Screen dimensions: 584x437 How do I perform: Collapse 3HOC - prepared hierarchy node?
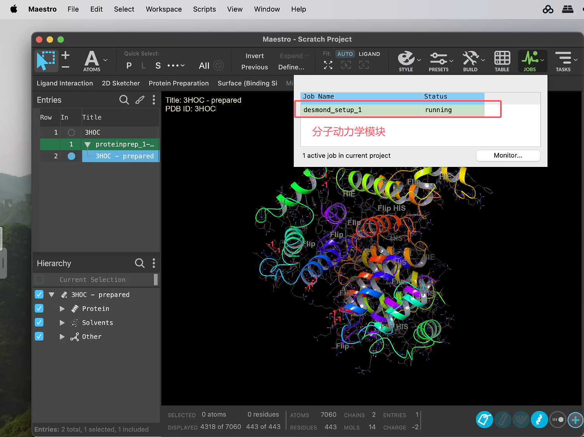coord(51,295)
